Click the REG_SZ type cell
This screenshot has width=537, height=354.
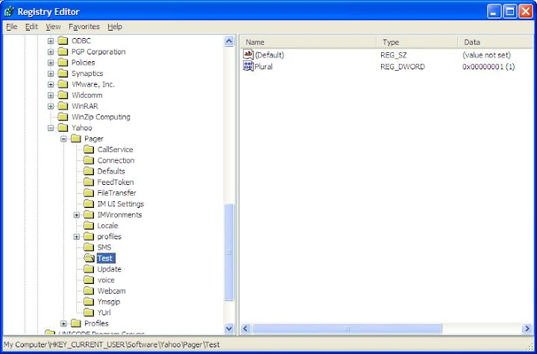394,55
